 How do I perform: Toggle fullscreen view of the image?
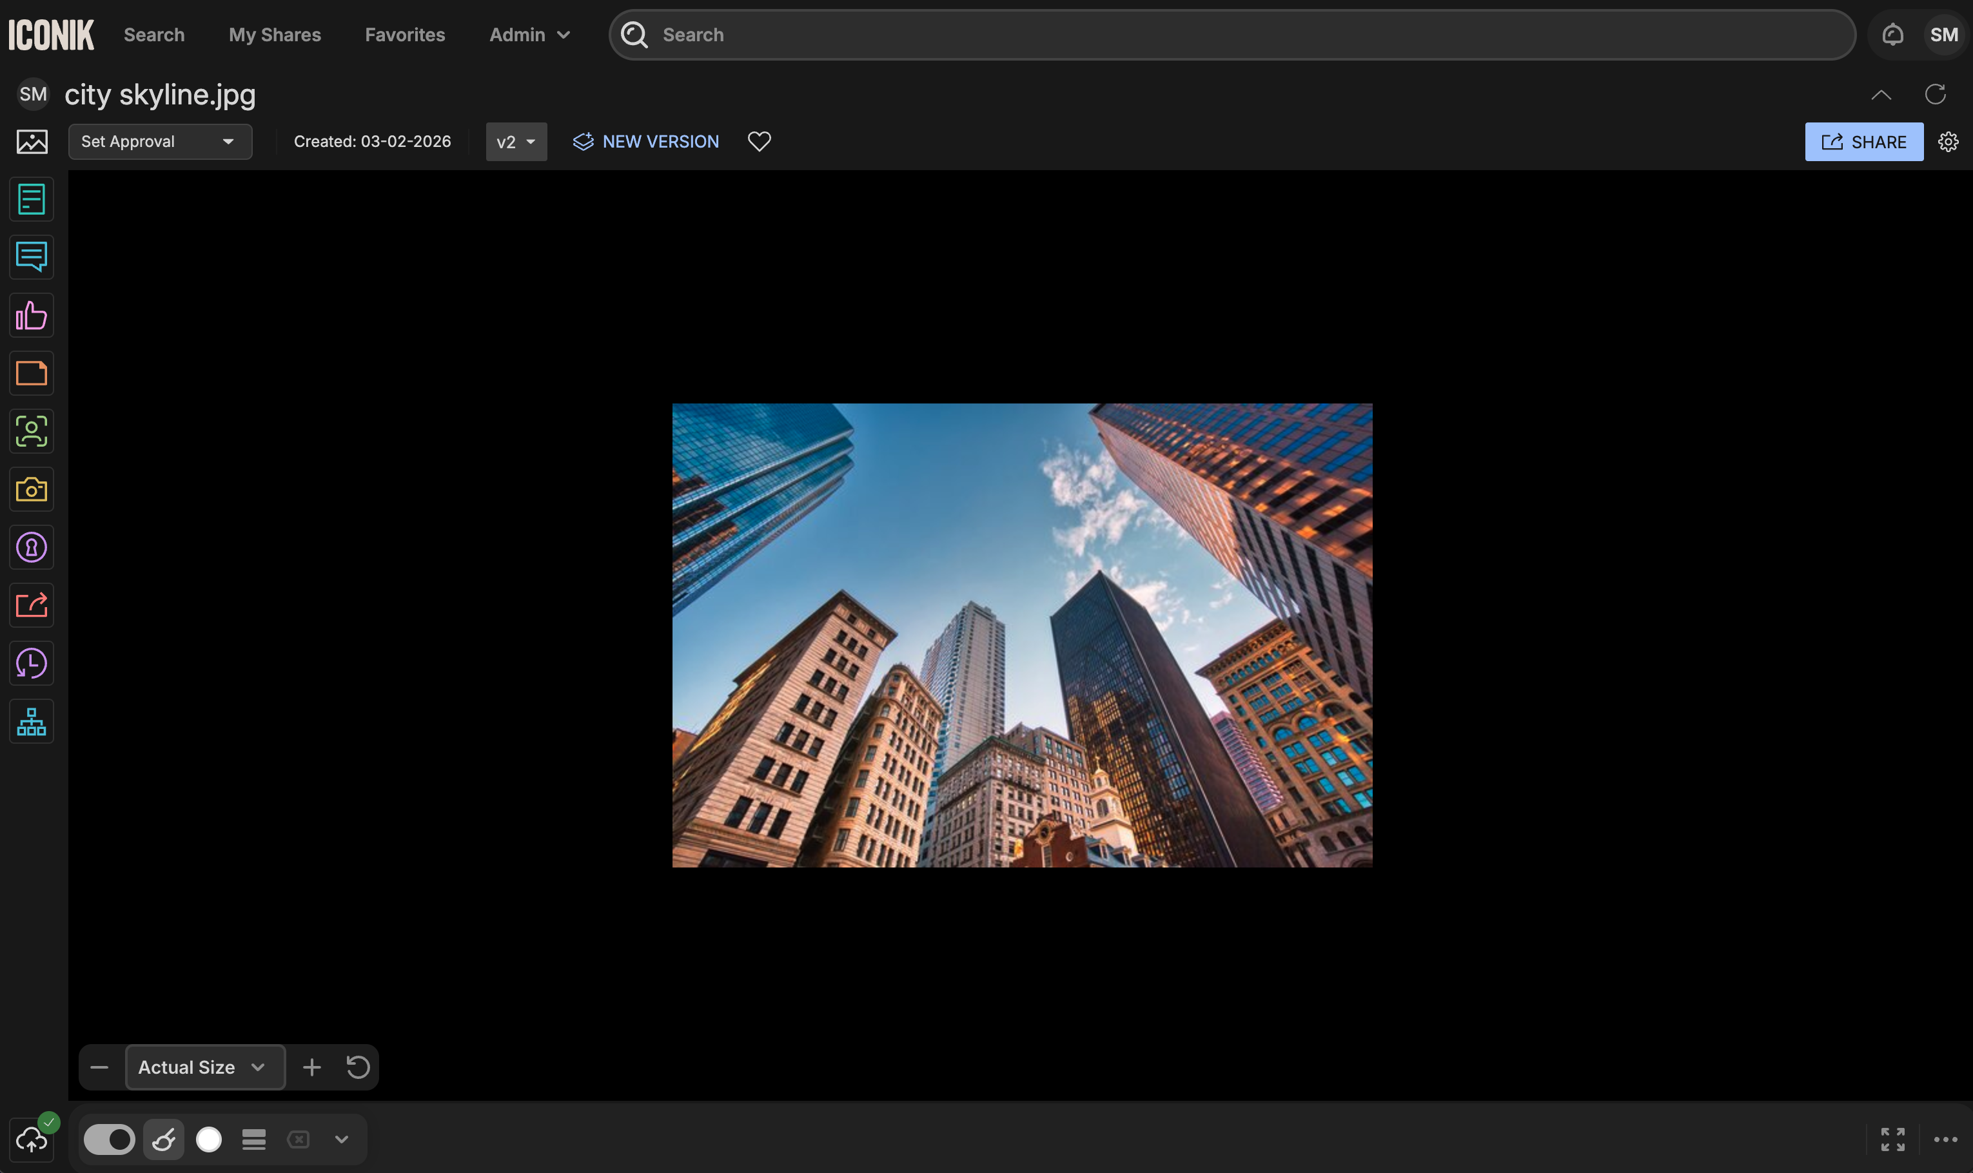click(1892, 1139)
